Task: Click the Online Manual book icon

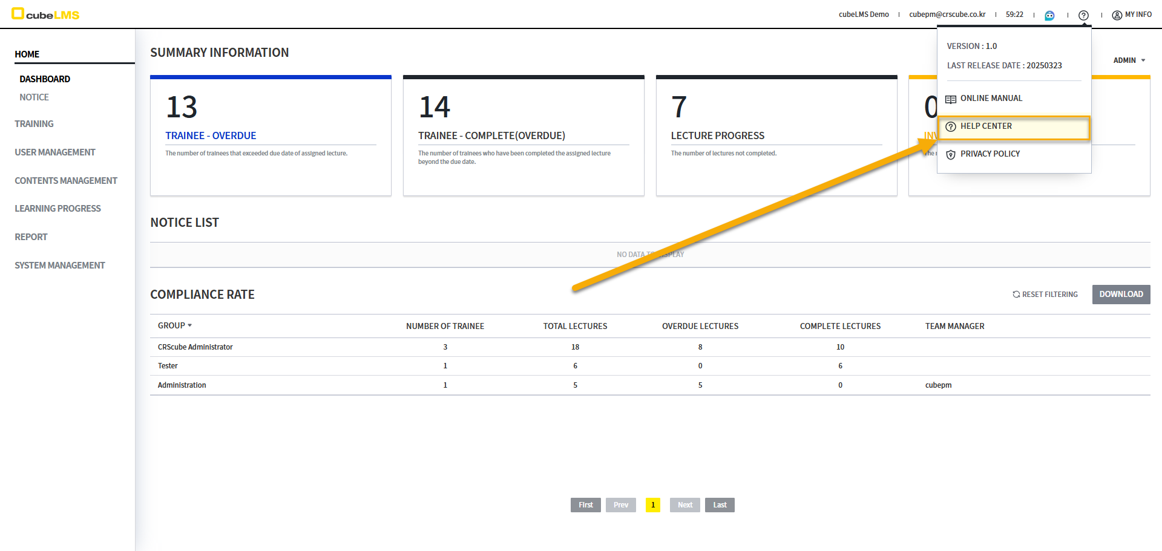Action: pos(951,99)
